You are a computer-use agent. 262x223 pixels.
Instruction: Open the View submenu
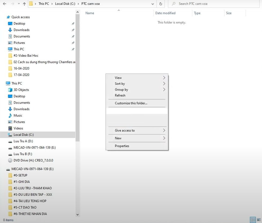pyautogui.click(x=137, y=78)
